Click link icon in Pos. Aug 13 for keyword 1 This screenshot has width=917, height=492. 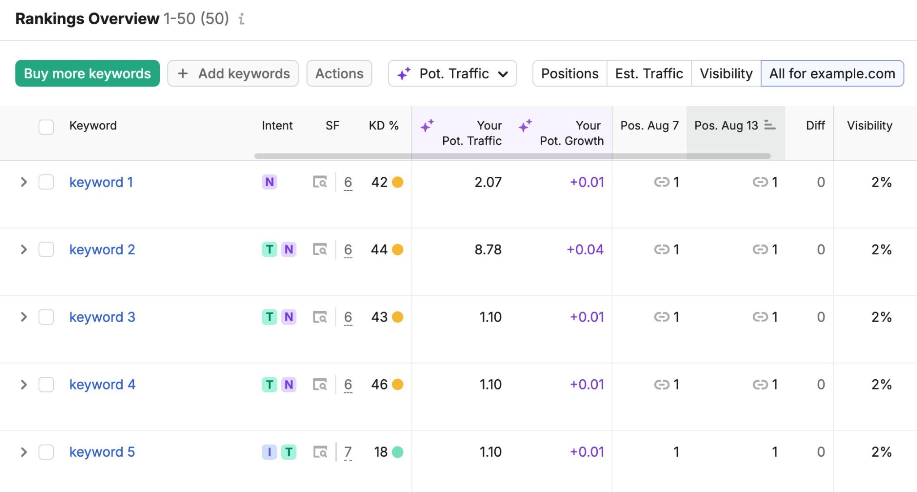click(x=760, y=182)
